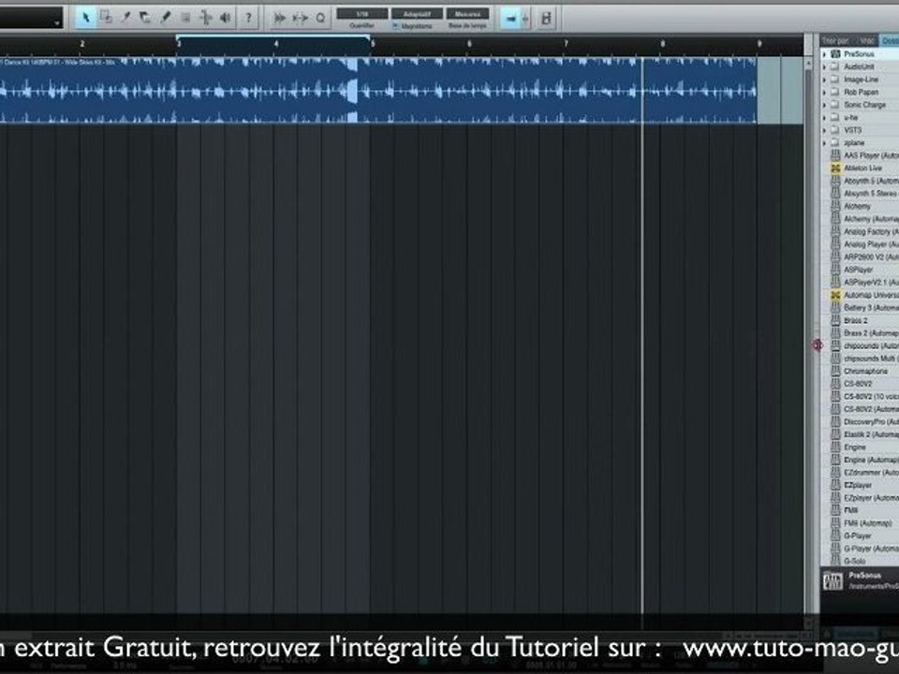Click bar 7 on the timeline ruler

click(566, 44)
